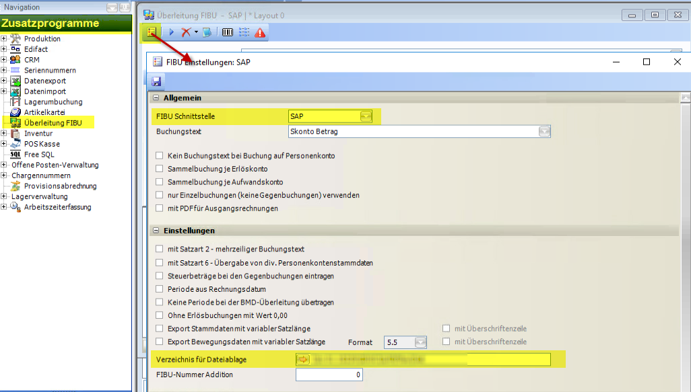Toggle 'mit PDF für Ausgangsrechnungen' checkbox
Viewport: 691px width, 392px height.
(x=160, y=208)
